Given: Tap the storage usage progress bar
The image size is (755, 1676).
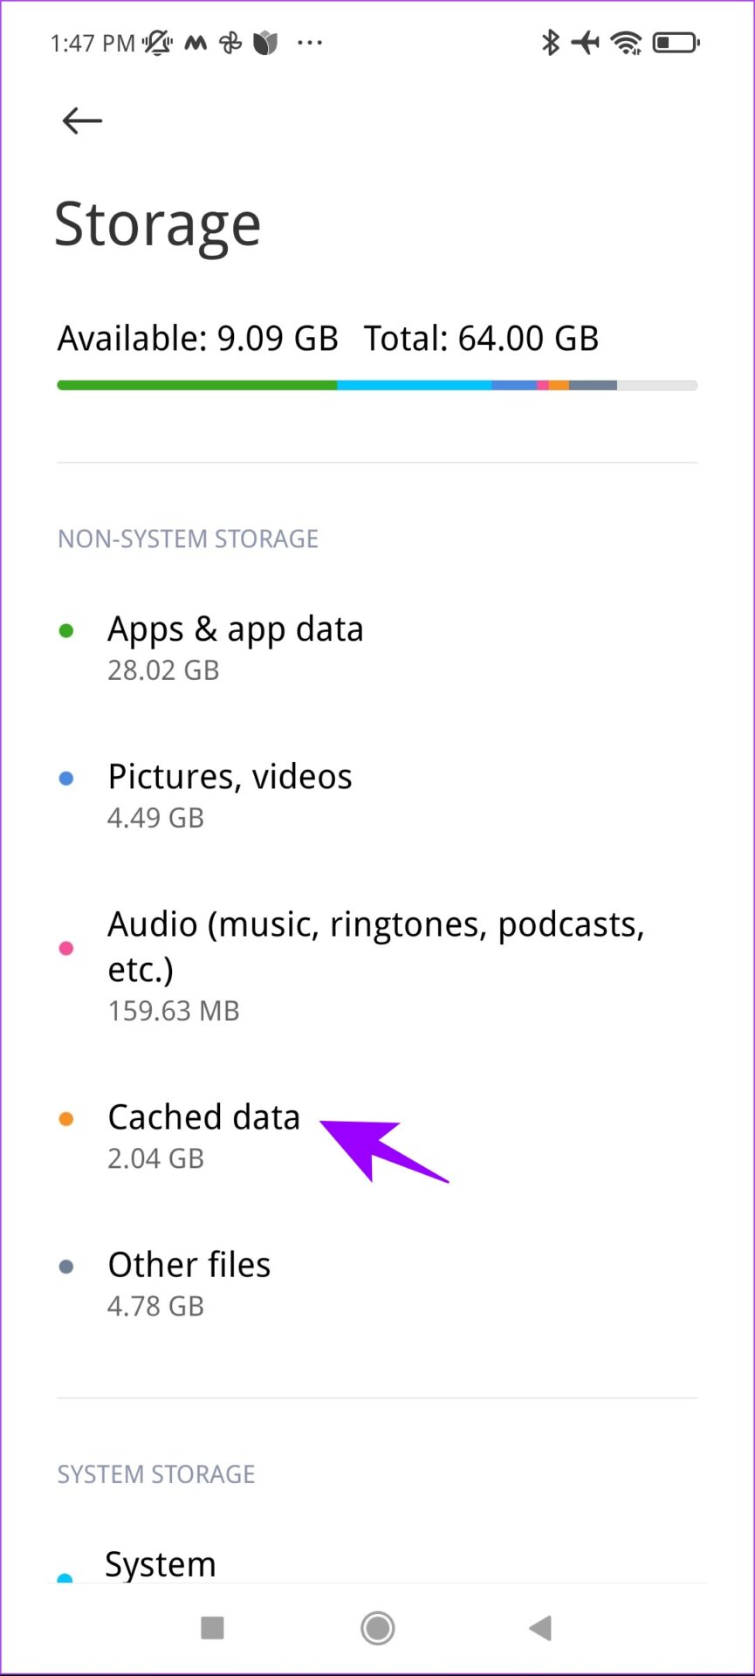Looking at the screenshot, I should pyautogui.click(x=377, y=384).
